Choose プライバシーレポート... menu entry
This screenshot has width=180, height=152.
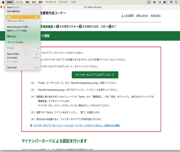click(17, 21)
